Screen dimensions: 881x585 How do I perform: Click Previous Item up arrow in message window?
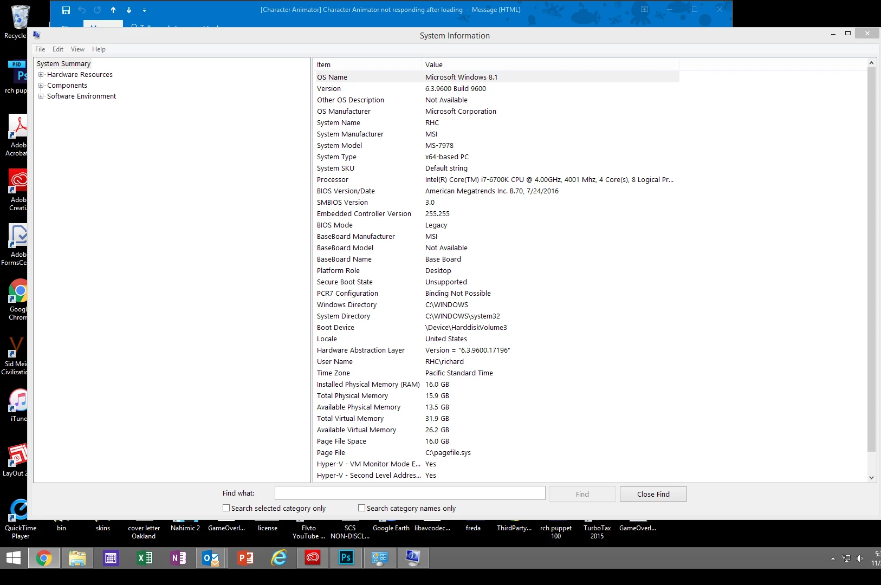[x=113, y=10]
